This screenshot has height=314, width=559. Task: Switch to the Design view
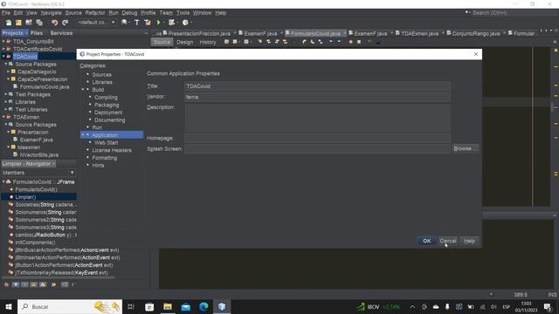click(x=184, y=42)
